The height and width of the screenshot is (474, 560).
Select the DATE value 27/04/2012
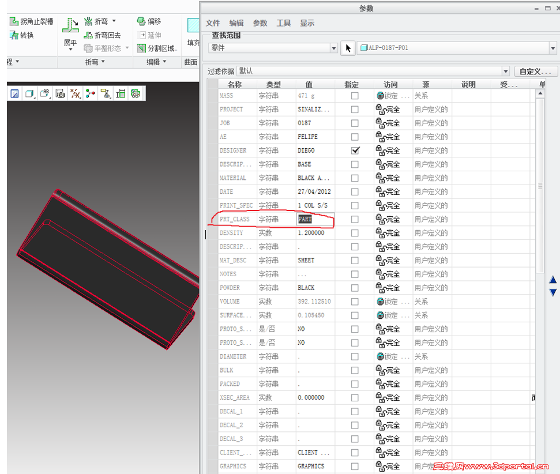(314, 192)
